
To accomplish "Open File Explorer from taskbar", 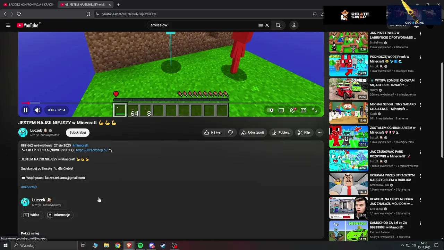I will click(106, 245).
